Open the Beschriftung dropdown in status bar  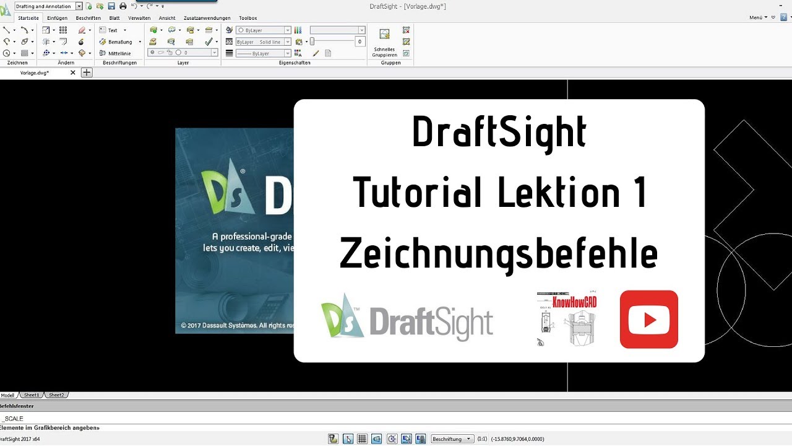(x=452, y=439)
